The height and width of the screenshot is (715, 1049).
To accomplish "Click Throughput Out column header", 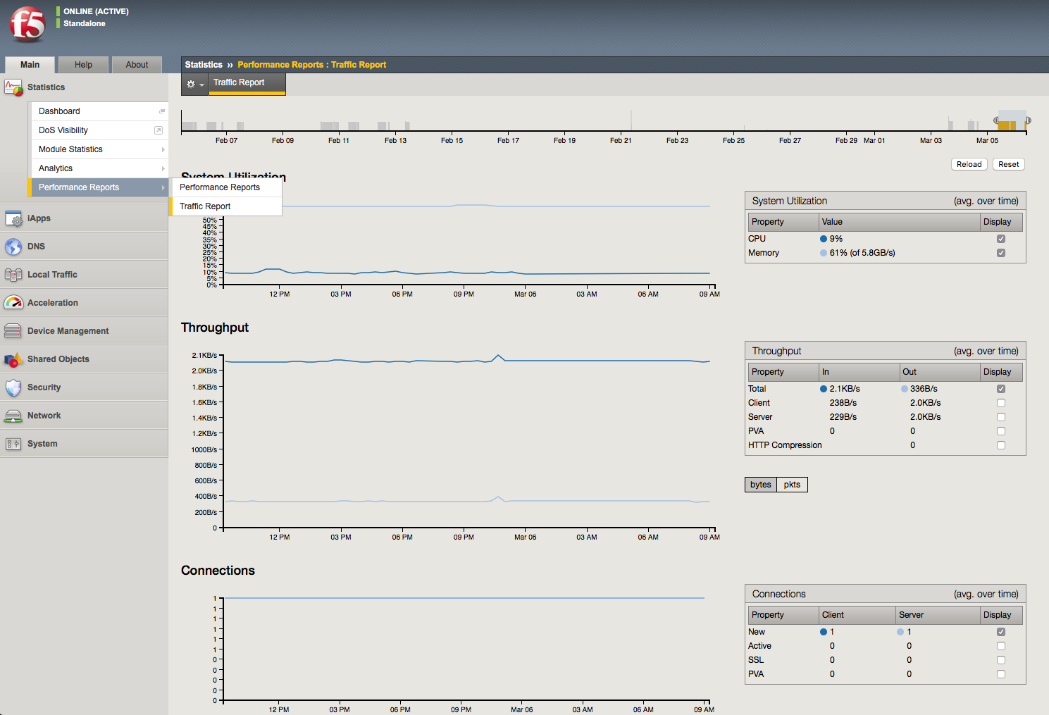I will coord(940,372).
